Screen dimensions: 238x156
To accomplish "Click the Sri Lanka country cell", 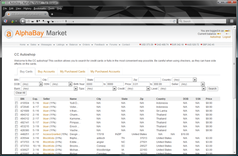I will (x=162, y=111).
